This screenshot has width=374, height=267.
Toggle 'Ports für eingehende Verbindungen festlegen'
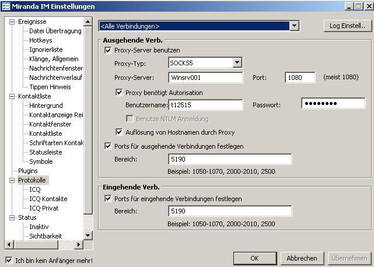(108, 198)
